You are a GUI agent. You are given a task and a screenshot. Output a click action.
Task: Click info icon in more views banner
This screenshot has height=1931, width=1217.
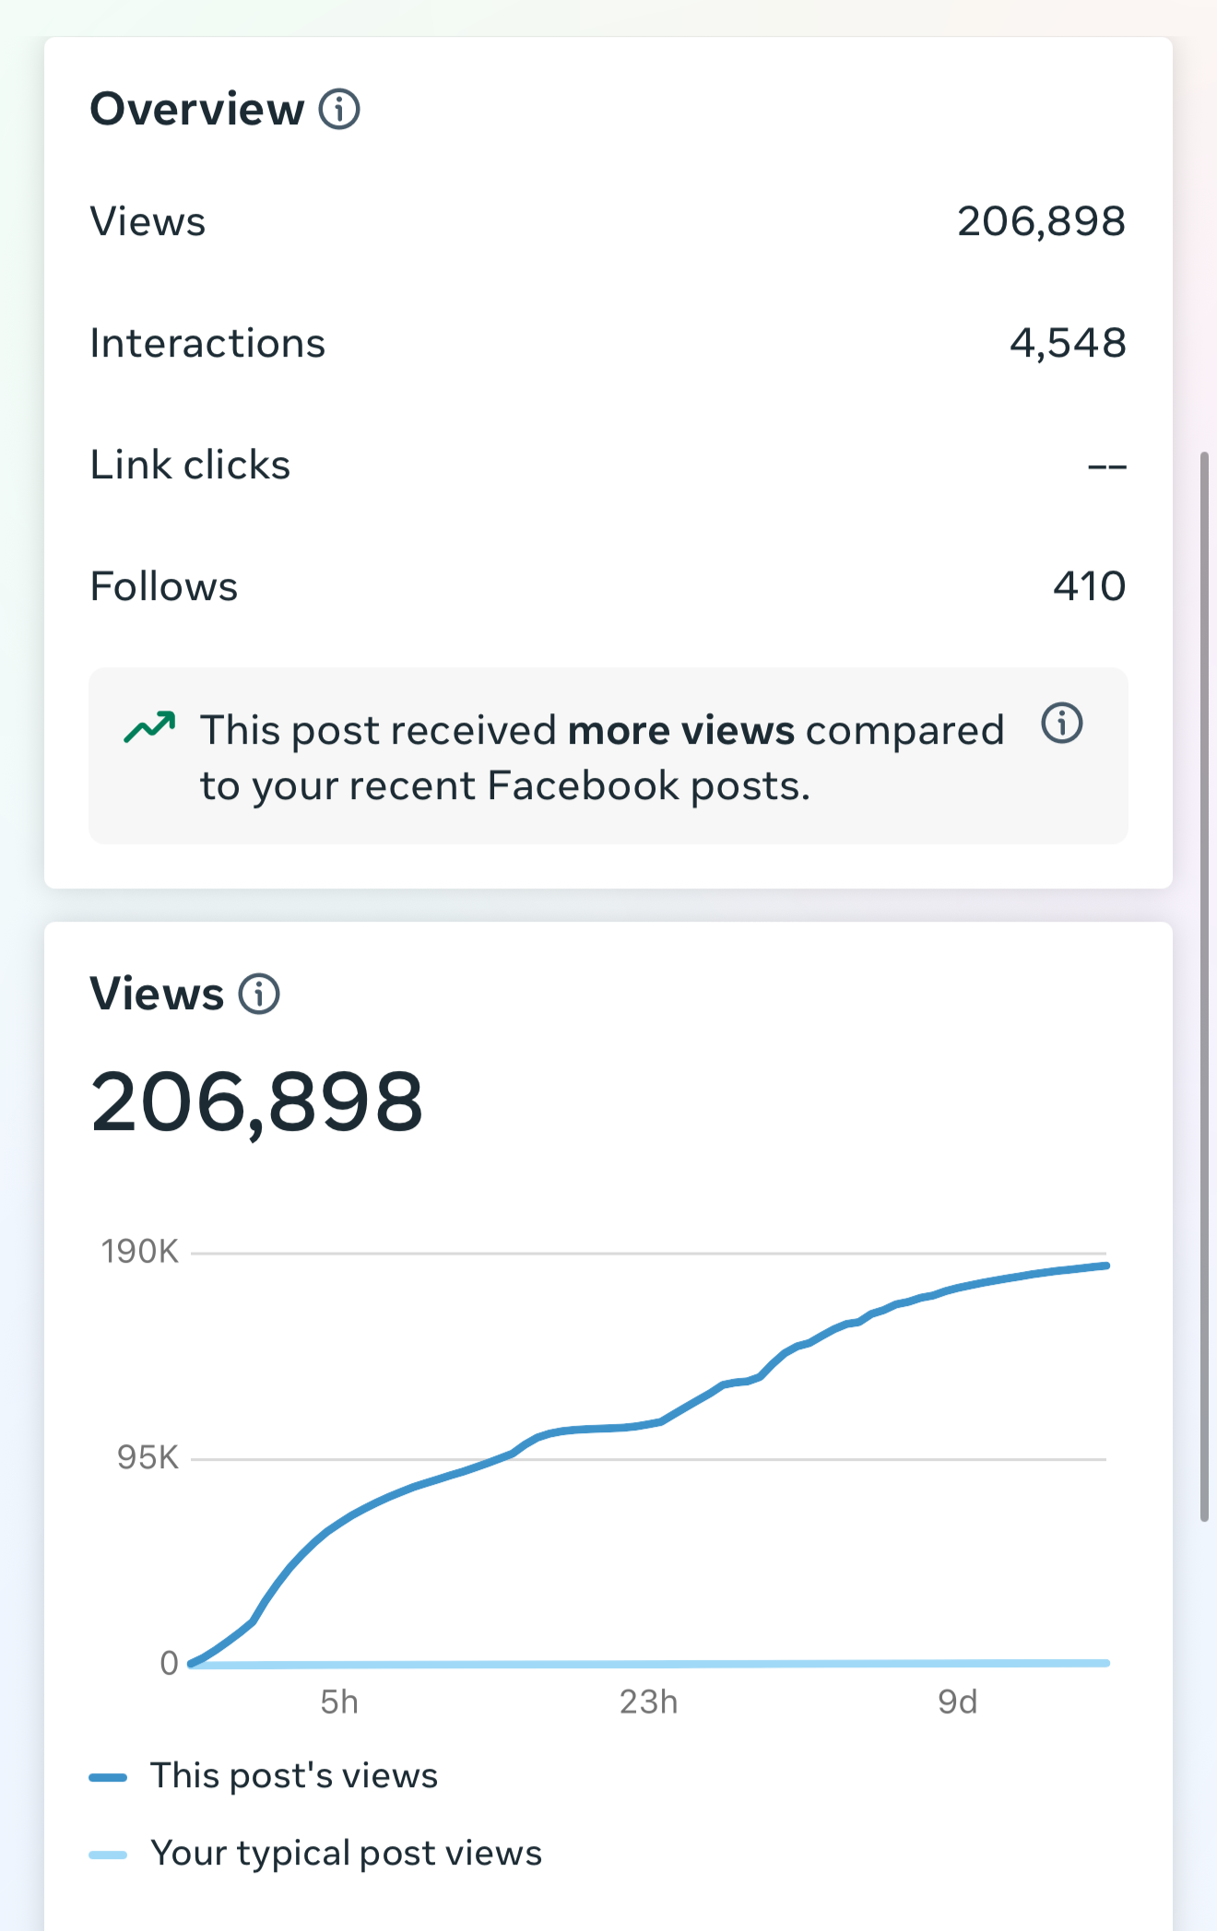pyautogui.click(x=1062, y=724)
